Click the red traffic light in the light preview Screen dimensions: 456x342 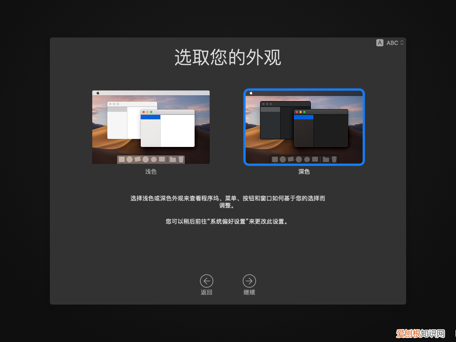coord(144,112)
